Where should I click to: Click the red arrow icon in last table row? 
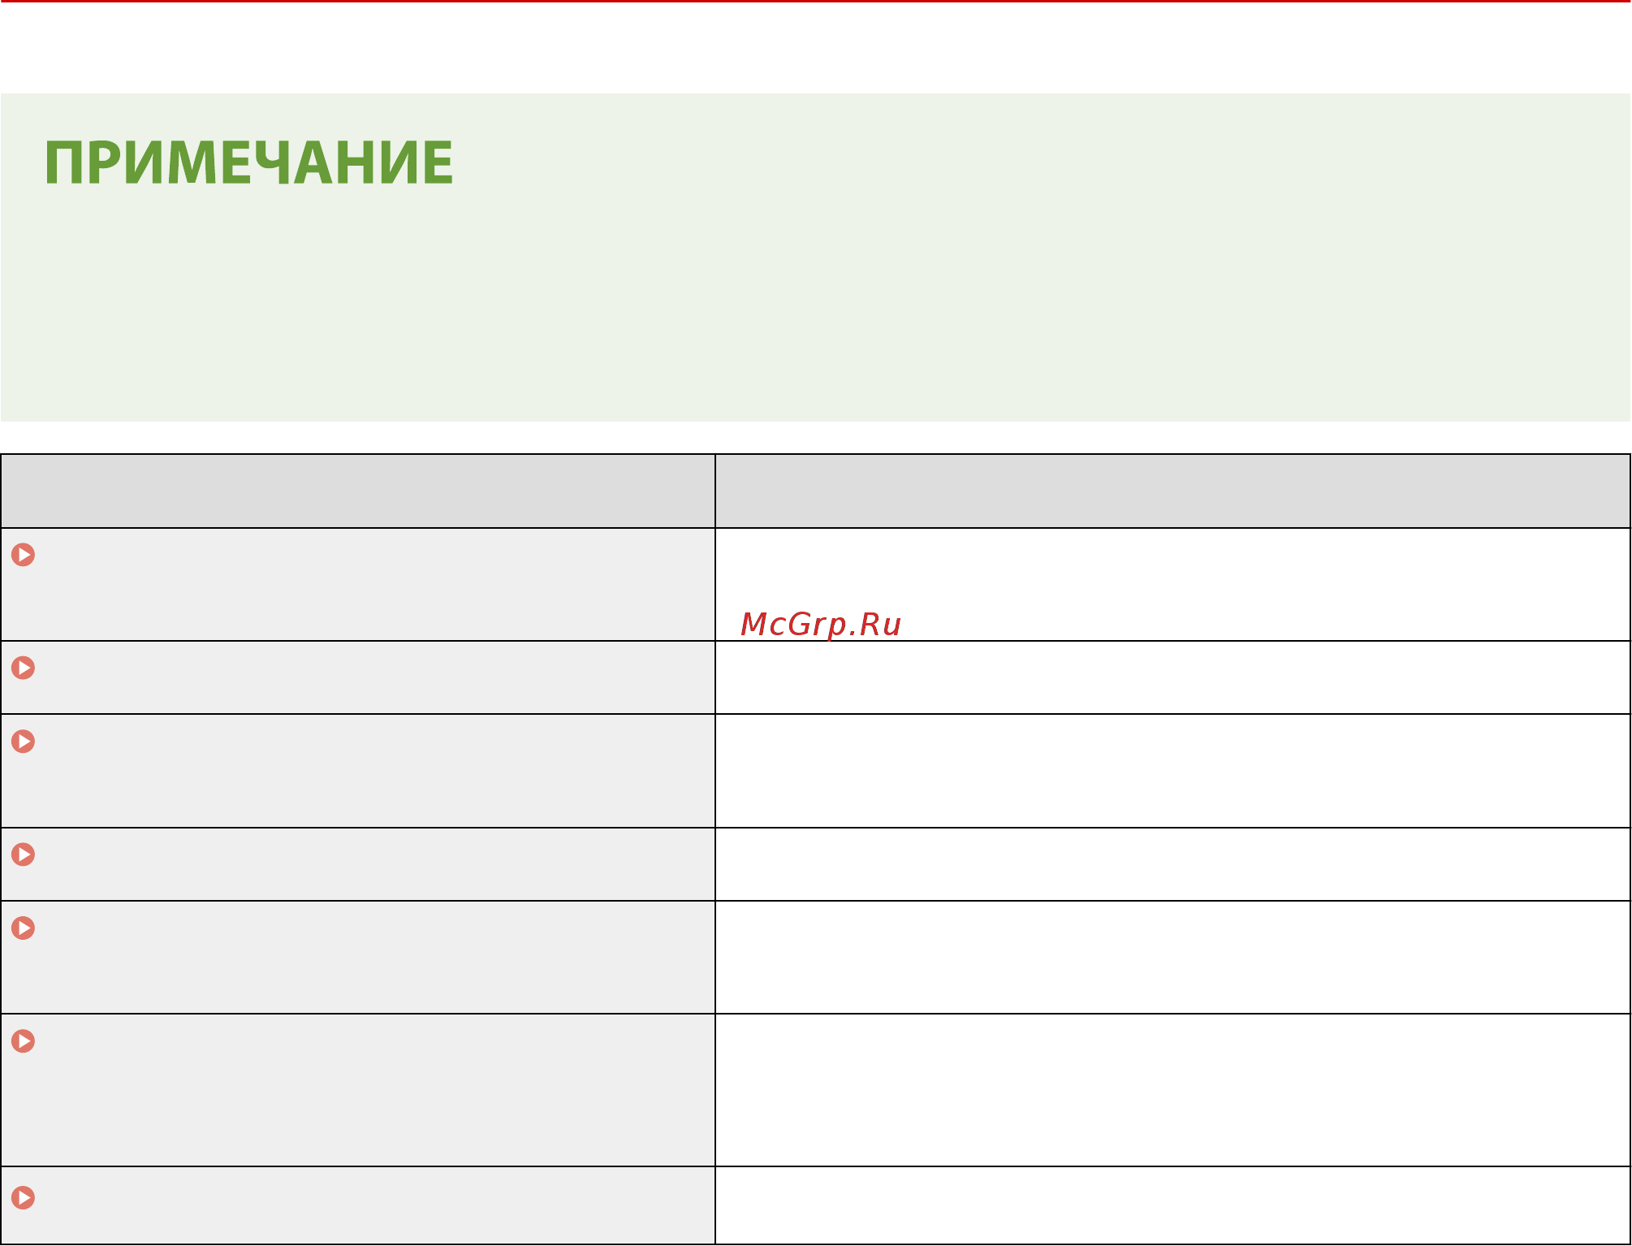coord(24,1197)
